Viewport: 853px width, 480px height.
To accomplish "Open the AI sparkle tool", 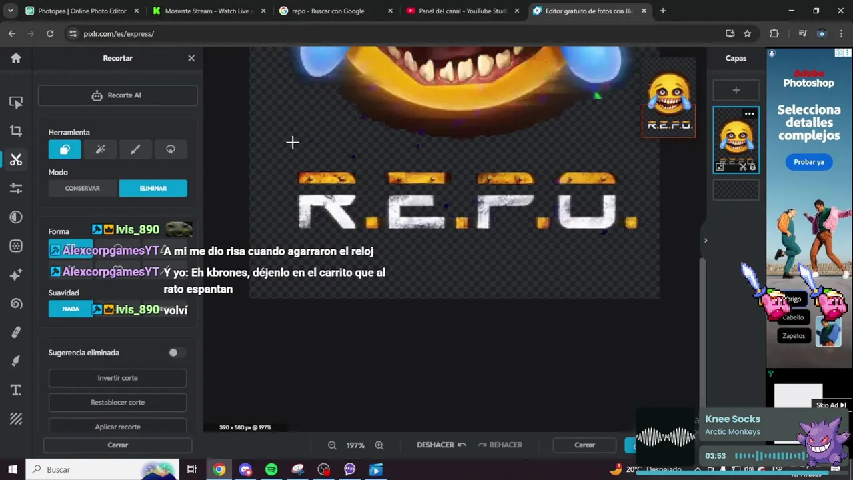I will point(16,275).
